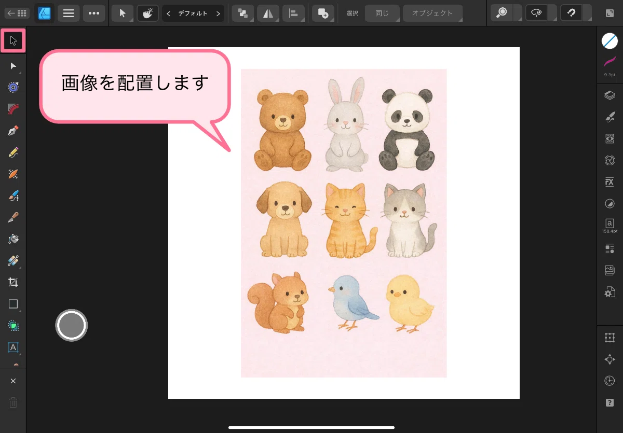Click the top toolbar arrow cursor button
Screen dimensions: 623x433
click(x=123, y=13)
